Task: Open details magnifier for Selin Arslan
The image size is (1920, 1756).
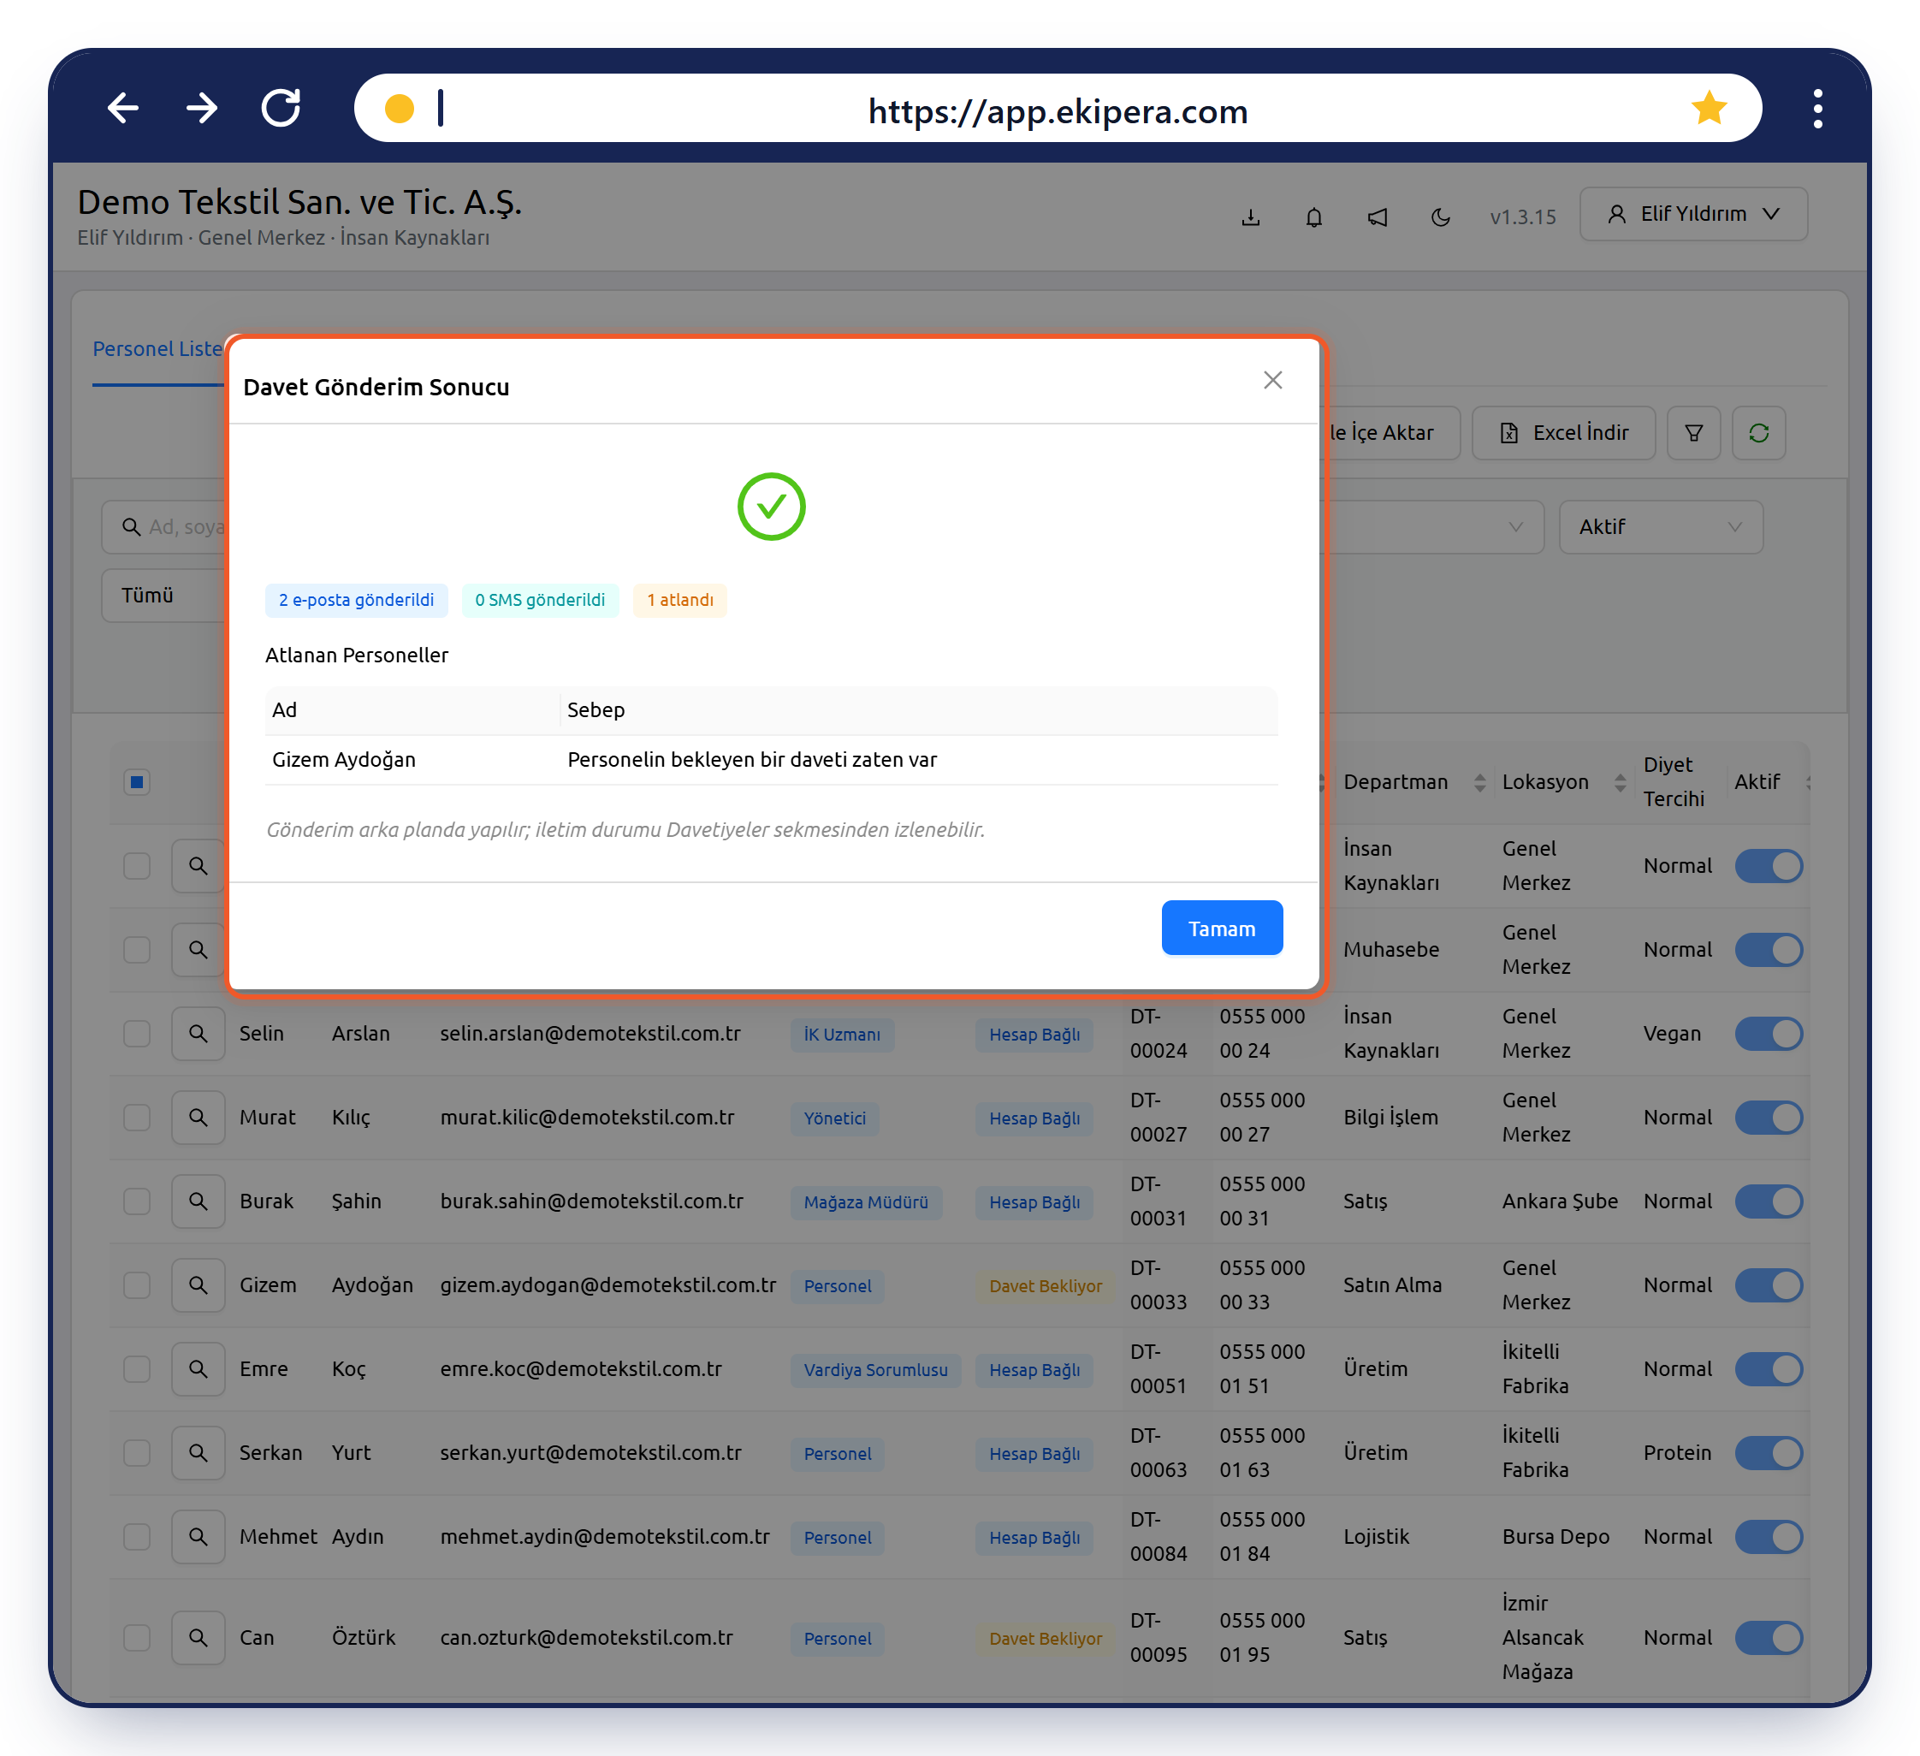Action: (199, 1033)
